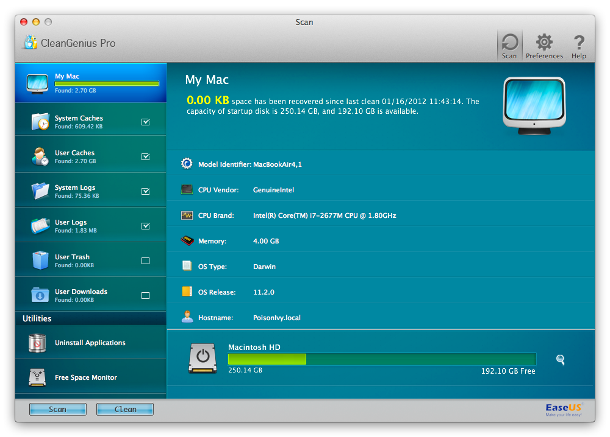
Task: Click Memory RAM stick icon
Action: tap(187, 240)
